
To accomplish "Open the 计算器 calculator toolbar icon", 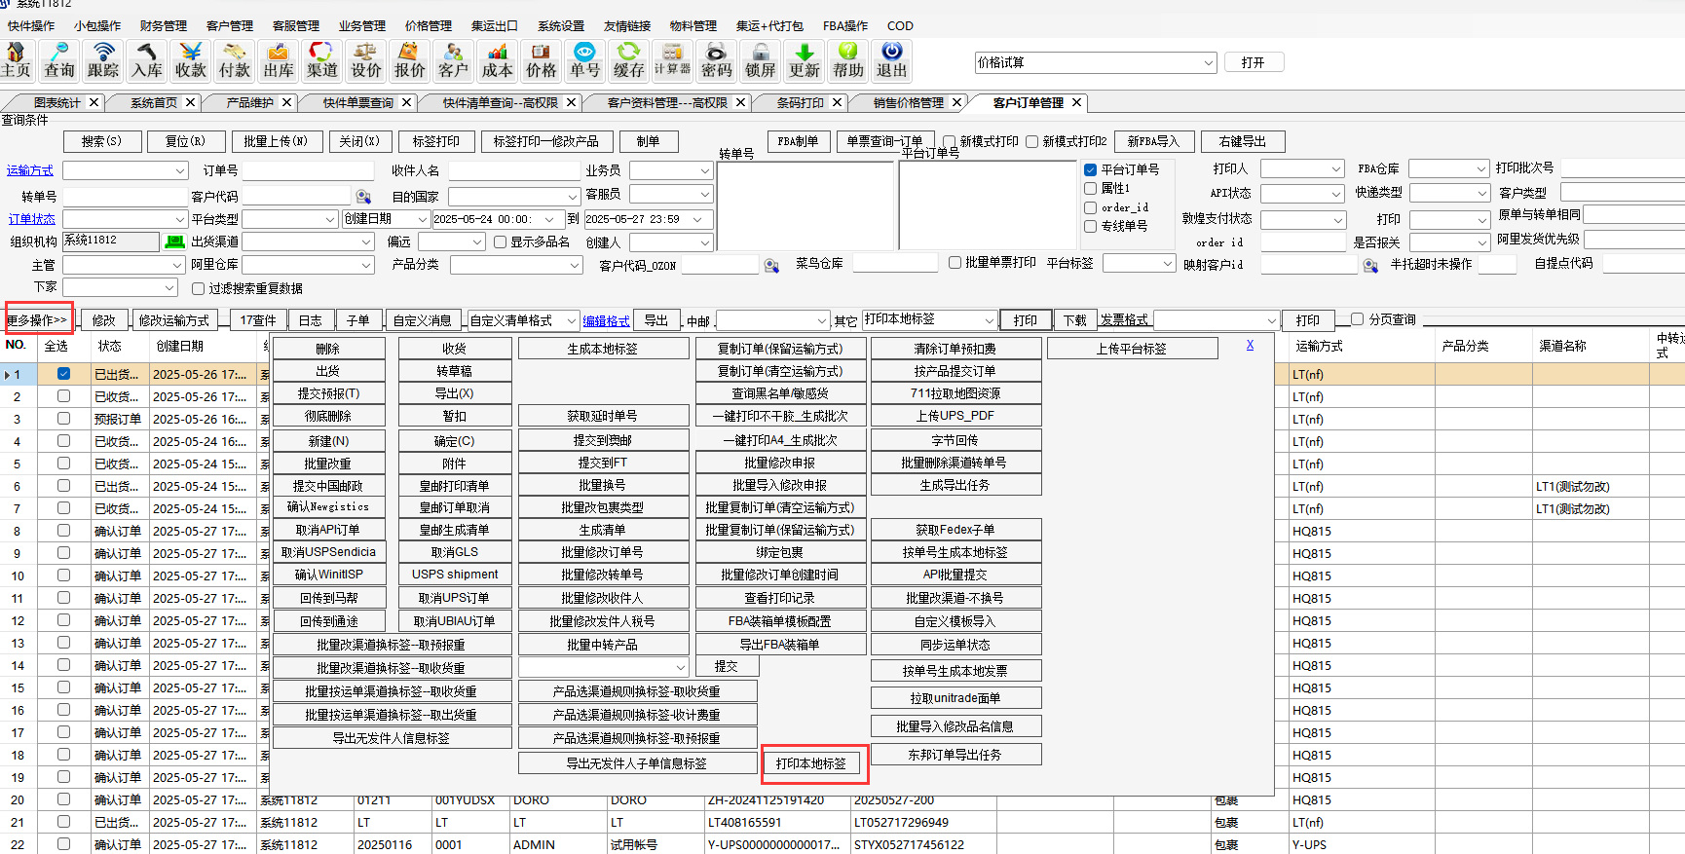I will coord(673,60).
